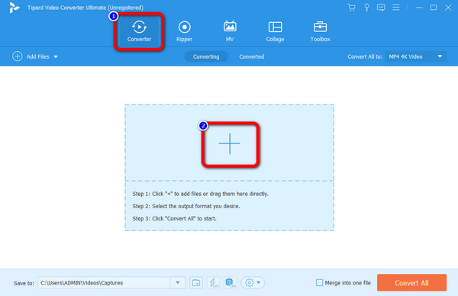Click the Step 1 instruction text

click(x=200, y=194)
